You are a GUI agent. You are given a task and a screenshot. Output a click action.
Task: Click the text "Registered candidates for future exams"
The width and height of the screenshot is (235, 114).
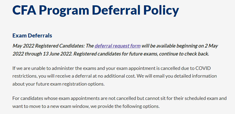point(114,53)
